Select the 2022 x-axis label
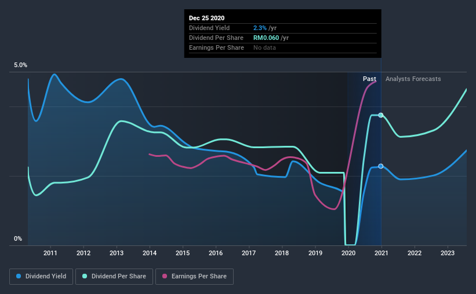This screenshot has width=476, height=294. click(415, 253)
